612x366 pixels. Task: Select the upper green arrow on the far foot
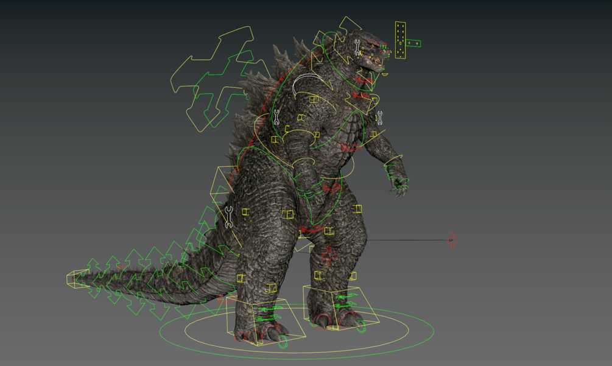[x=346, y=297]
